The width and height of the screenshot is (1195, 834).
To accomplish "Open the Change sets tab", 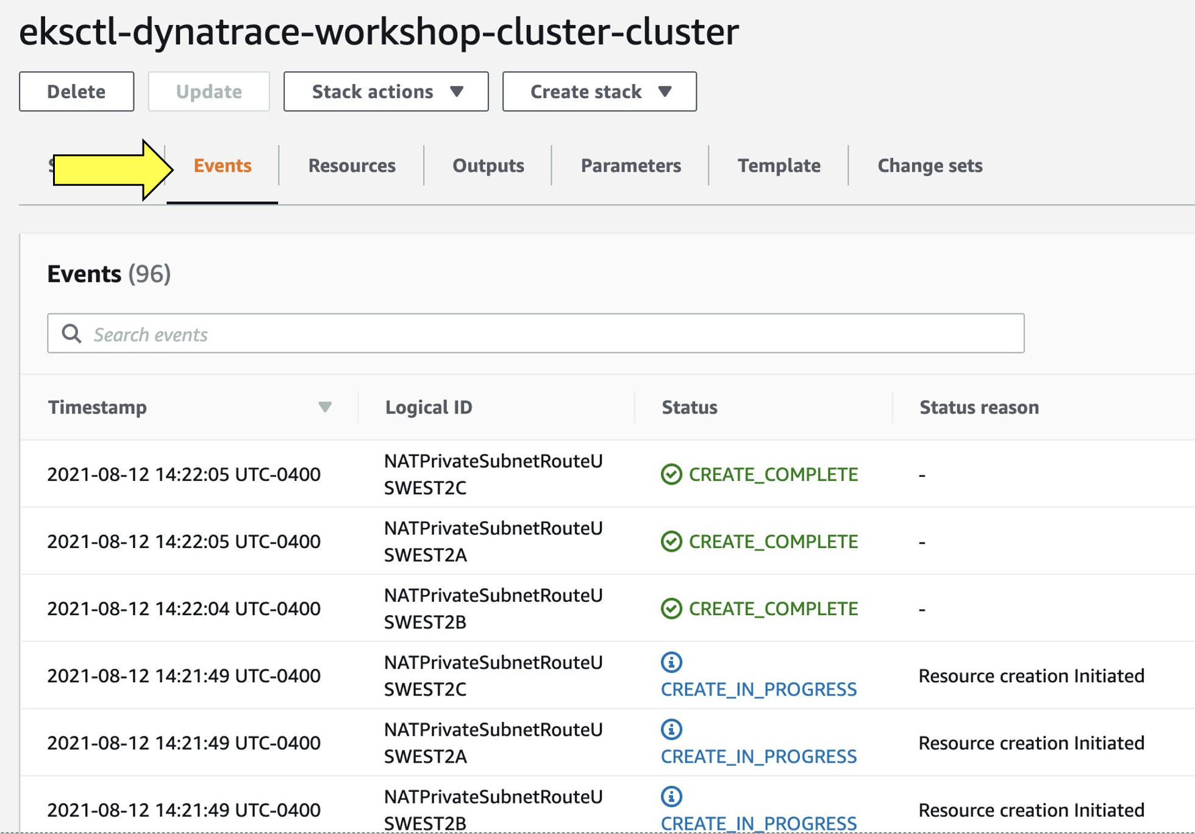I will [929, 166].
